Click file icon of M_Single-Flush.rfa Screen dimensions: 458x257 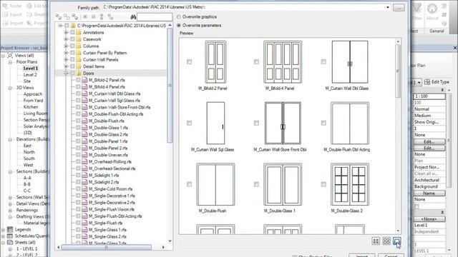pos(84,223)
